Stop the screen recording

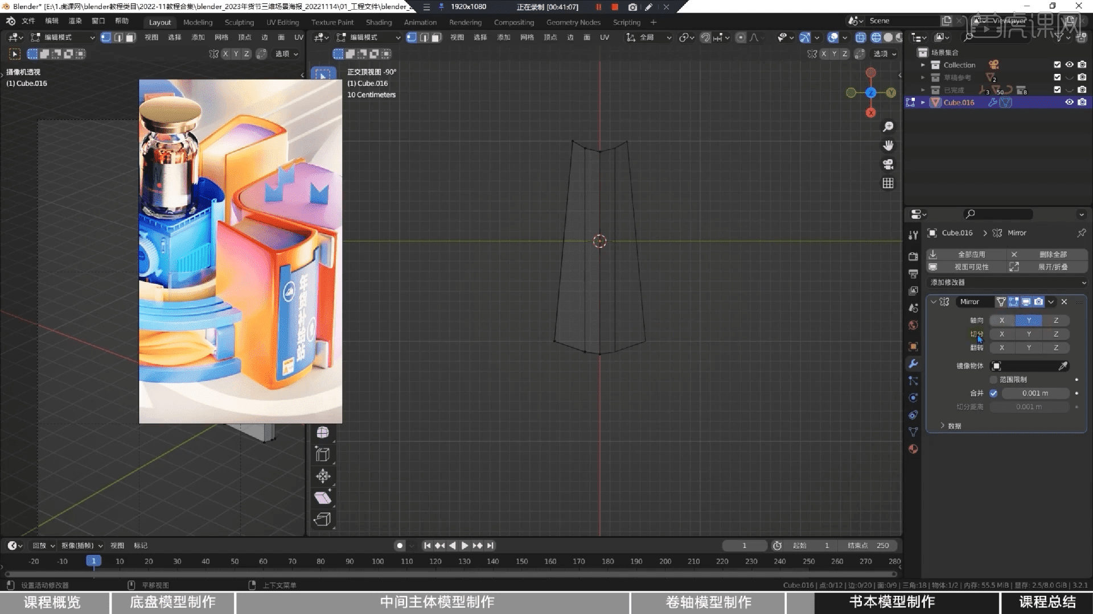[615, 7]
